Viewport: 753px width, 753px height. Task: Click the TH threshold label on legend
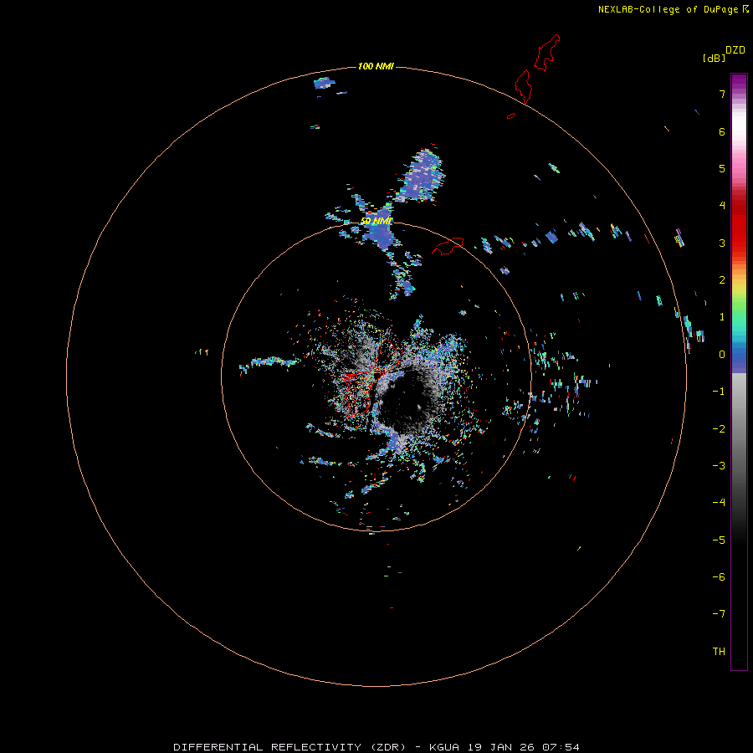719,652
